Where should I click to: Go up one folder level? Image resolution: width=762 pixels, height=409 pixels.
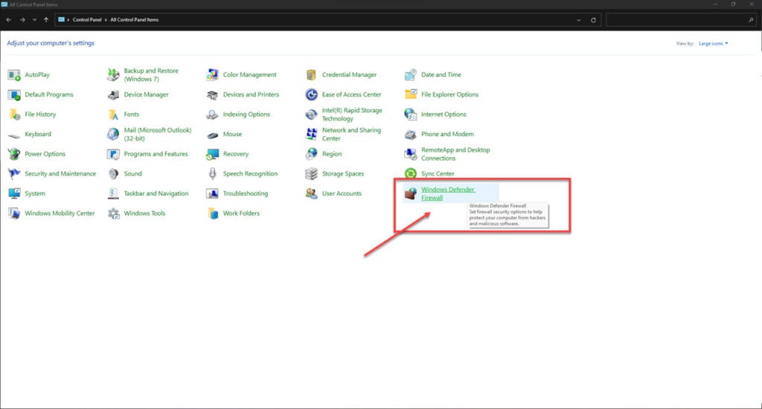click(x=46, y=20)
